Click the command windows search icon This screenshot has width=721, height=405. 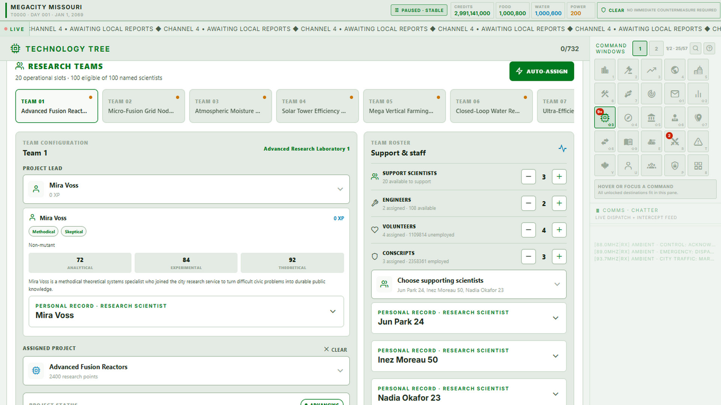[695, 48]
